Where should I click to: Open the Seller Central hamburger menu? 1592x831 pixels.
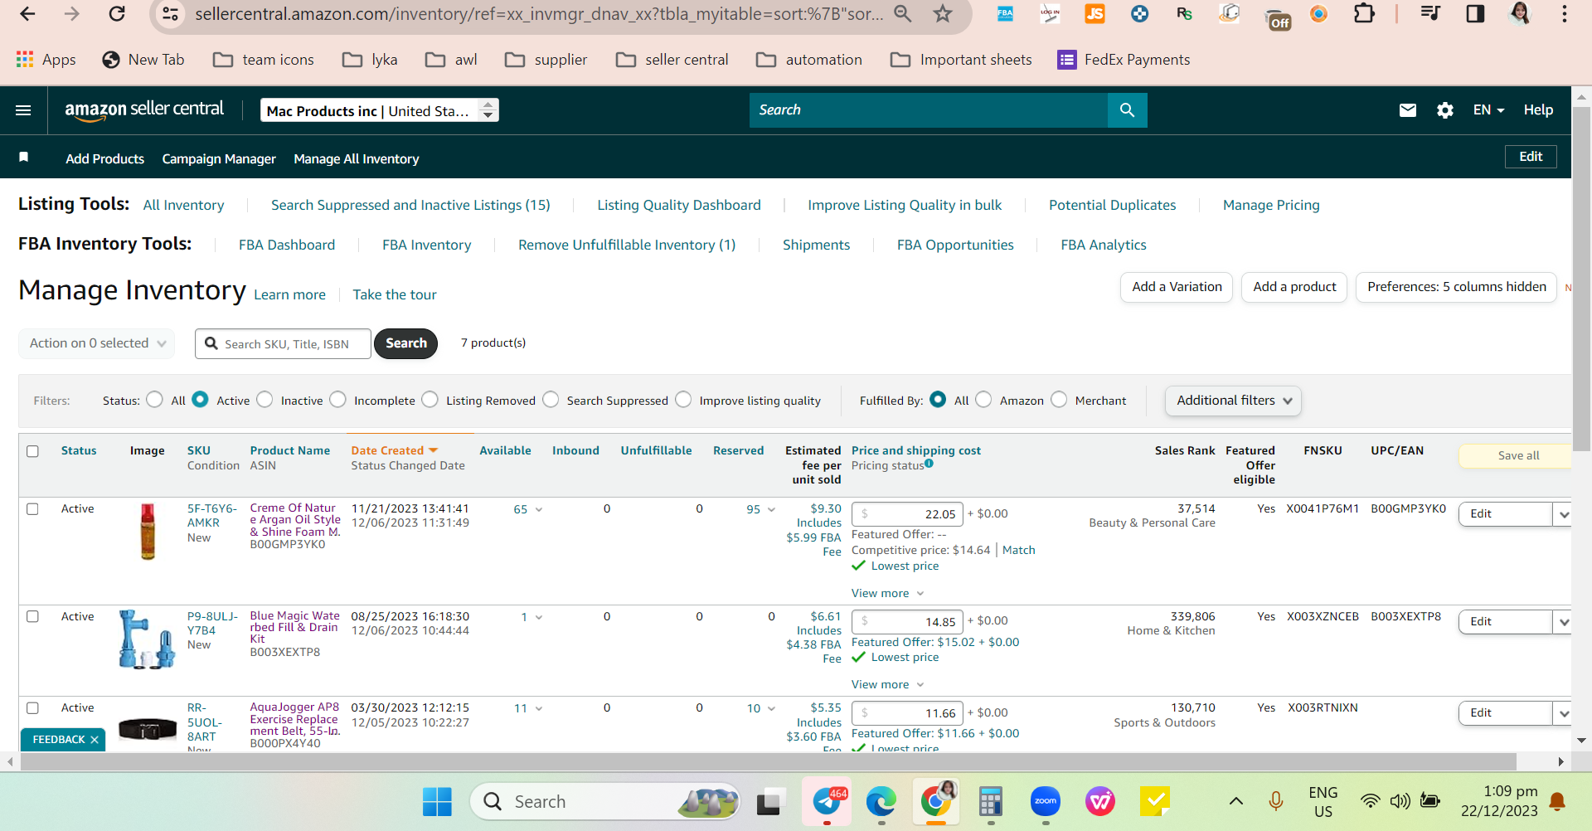(23, 110)
